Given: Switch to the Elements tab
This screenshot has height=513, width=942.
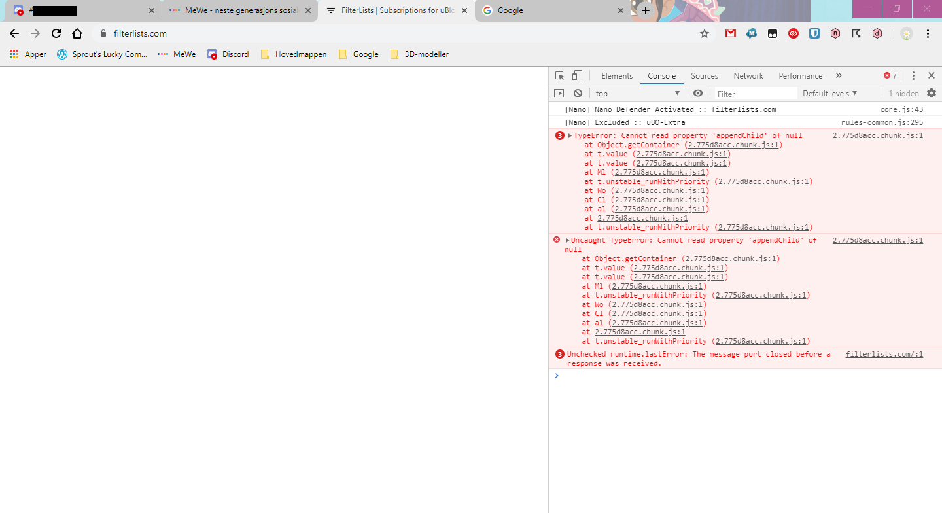Looking at the screenshot, I should click(x=617, y=76).
